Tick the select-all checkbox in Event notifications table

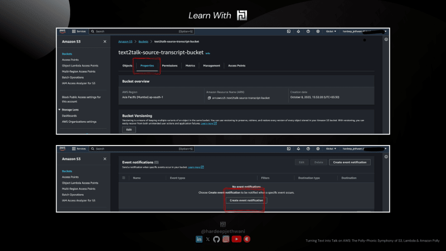(x=123, y=178)
